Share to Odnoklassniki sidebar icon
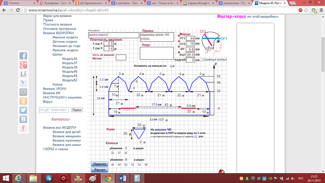The image size is (325, 183). click(23, 101)
